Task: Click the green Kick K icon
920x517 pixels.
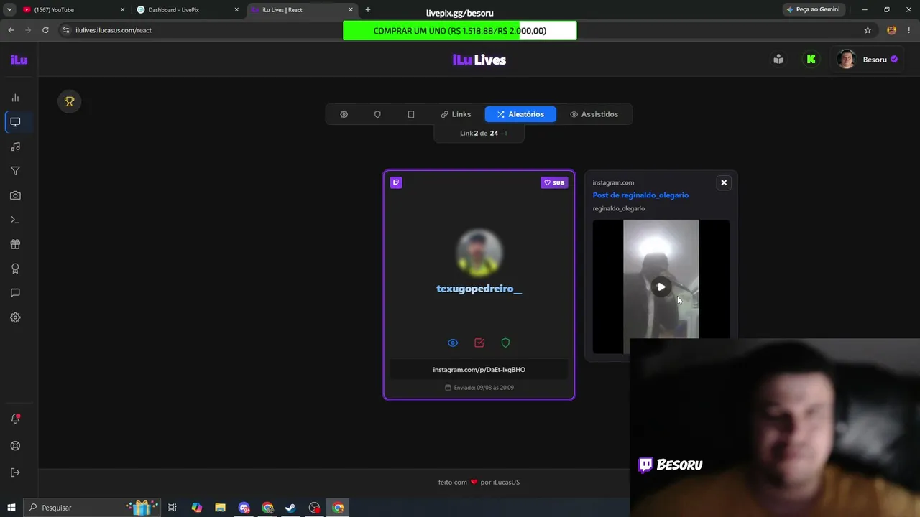Action: pos(811,60)
